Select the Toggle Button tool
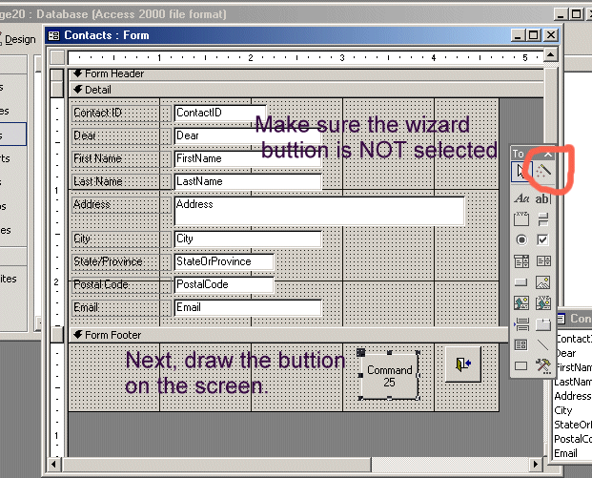The image size is (592, 478). click(x=542, y=218)
